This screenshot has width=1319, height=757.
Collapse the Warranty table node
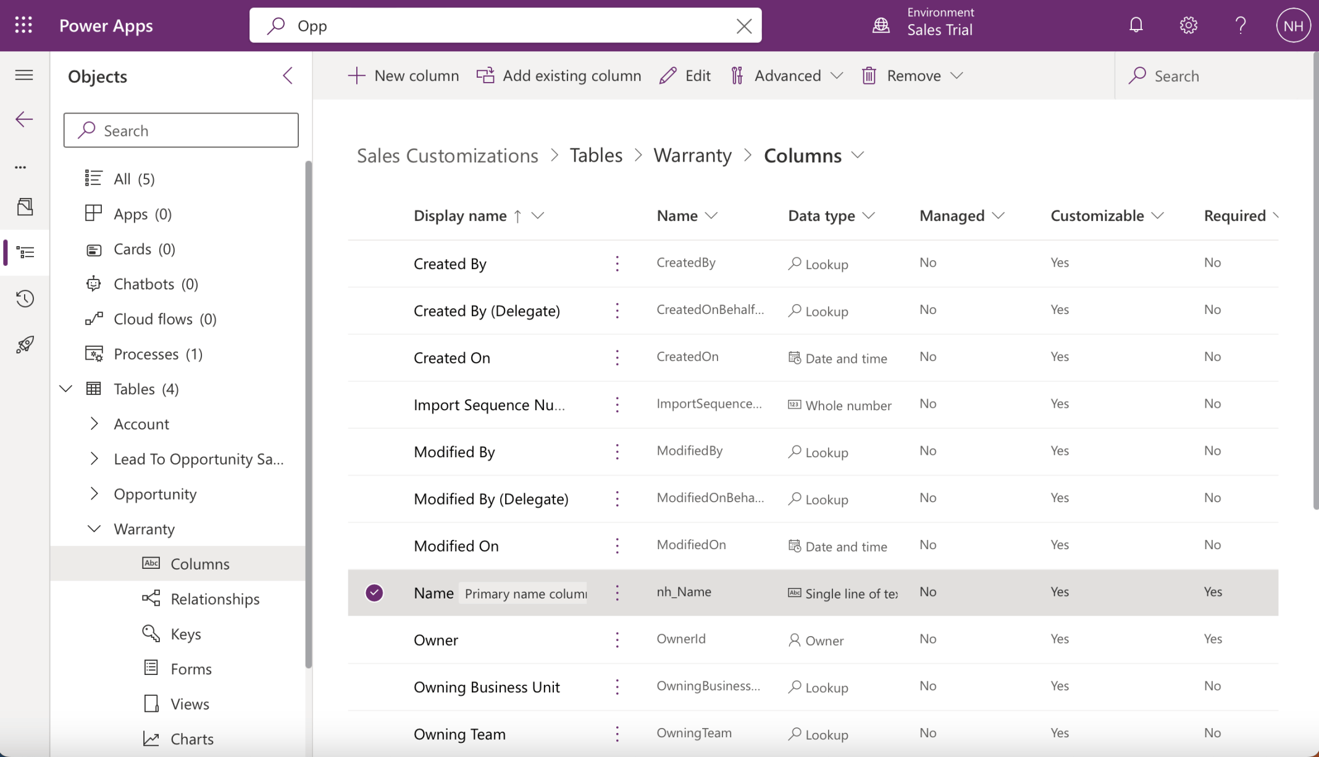click(94, 529)
